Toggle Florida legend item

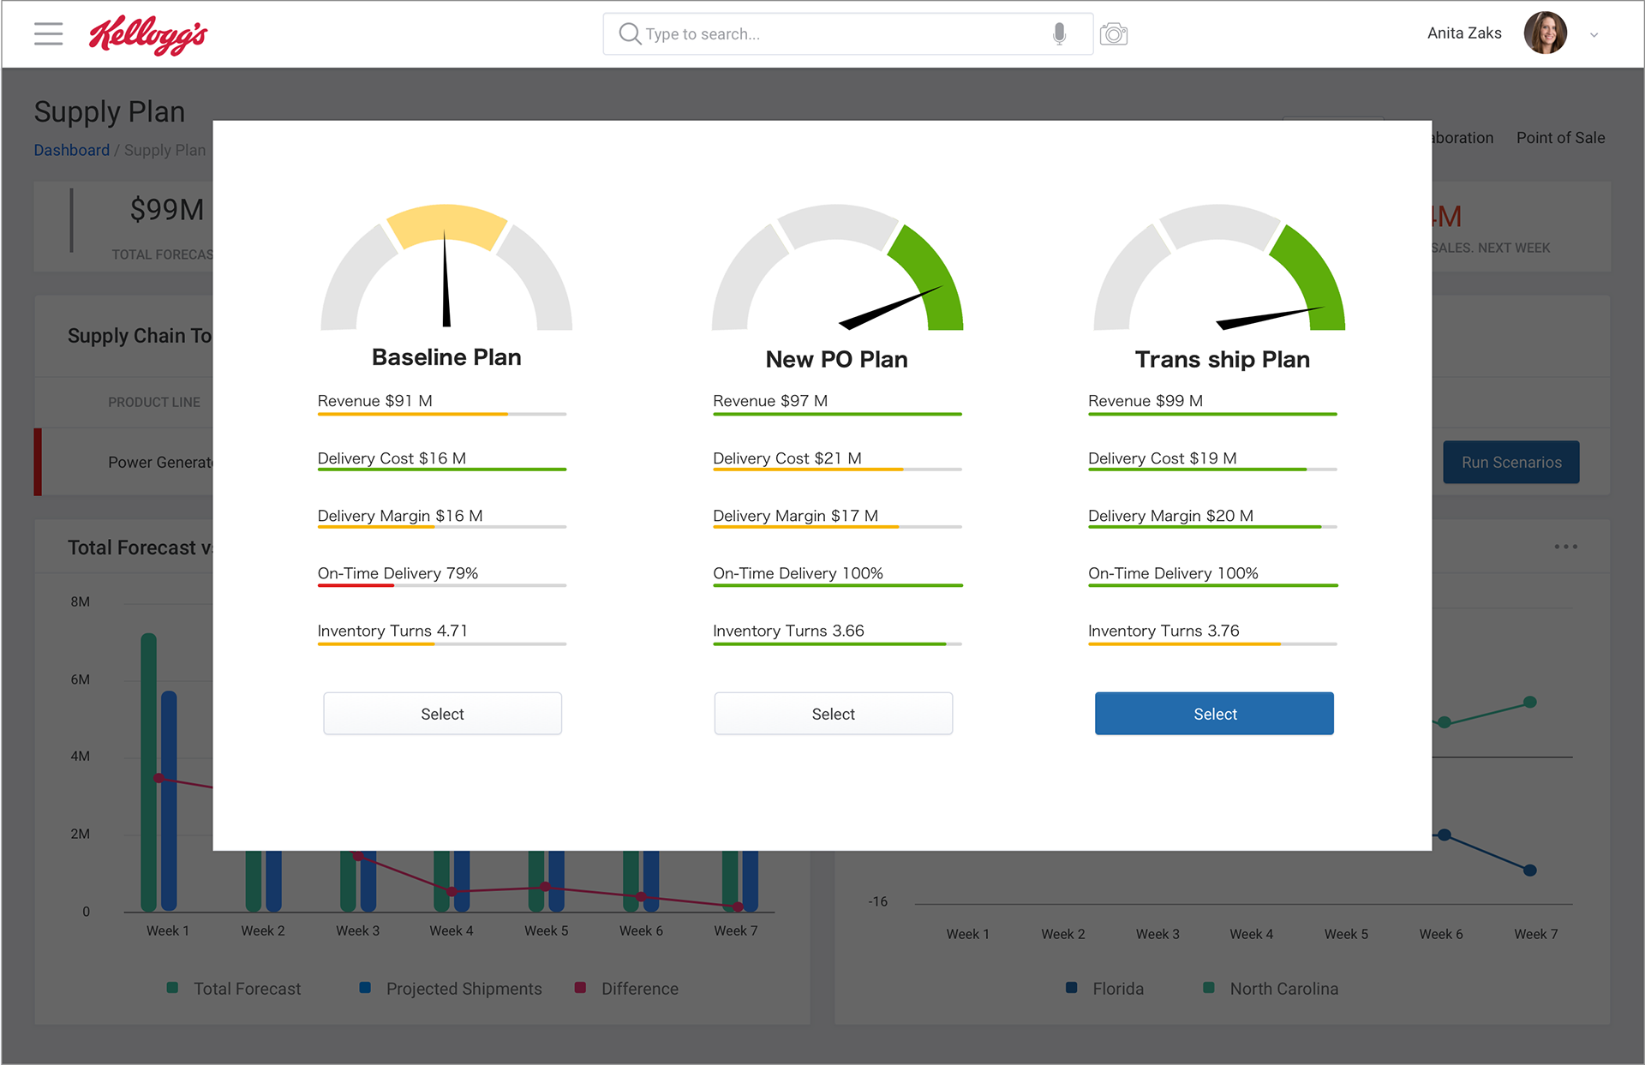coord(1105,988)
